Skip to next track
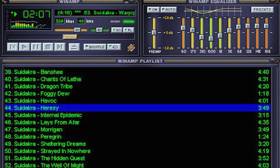This screenshot has width=280, height=168. pyautogui.click(x=60, y=47)
